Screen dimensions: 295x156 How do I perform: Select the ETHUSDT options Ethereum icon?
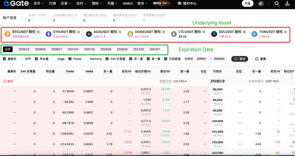(x=48, y=34)
